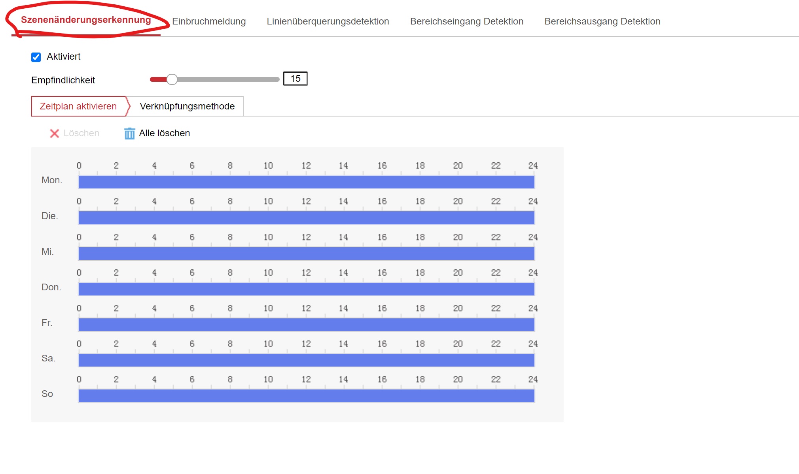Switch to Verknüpfungsmethode sub-tab

[x=187, y=106]
